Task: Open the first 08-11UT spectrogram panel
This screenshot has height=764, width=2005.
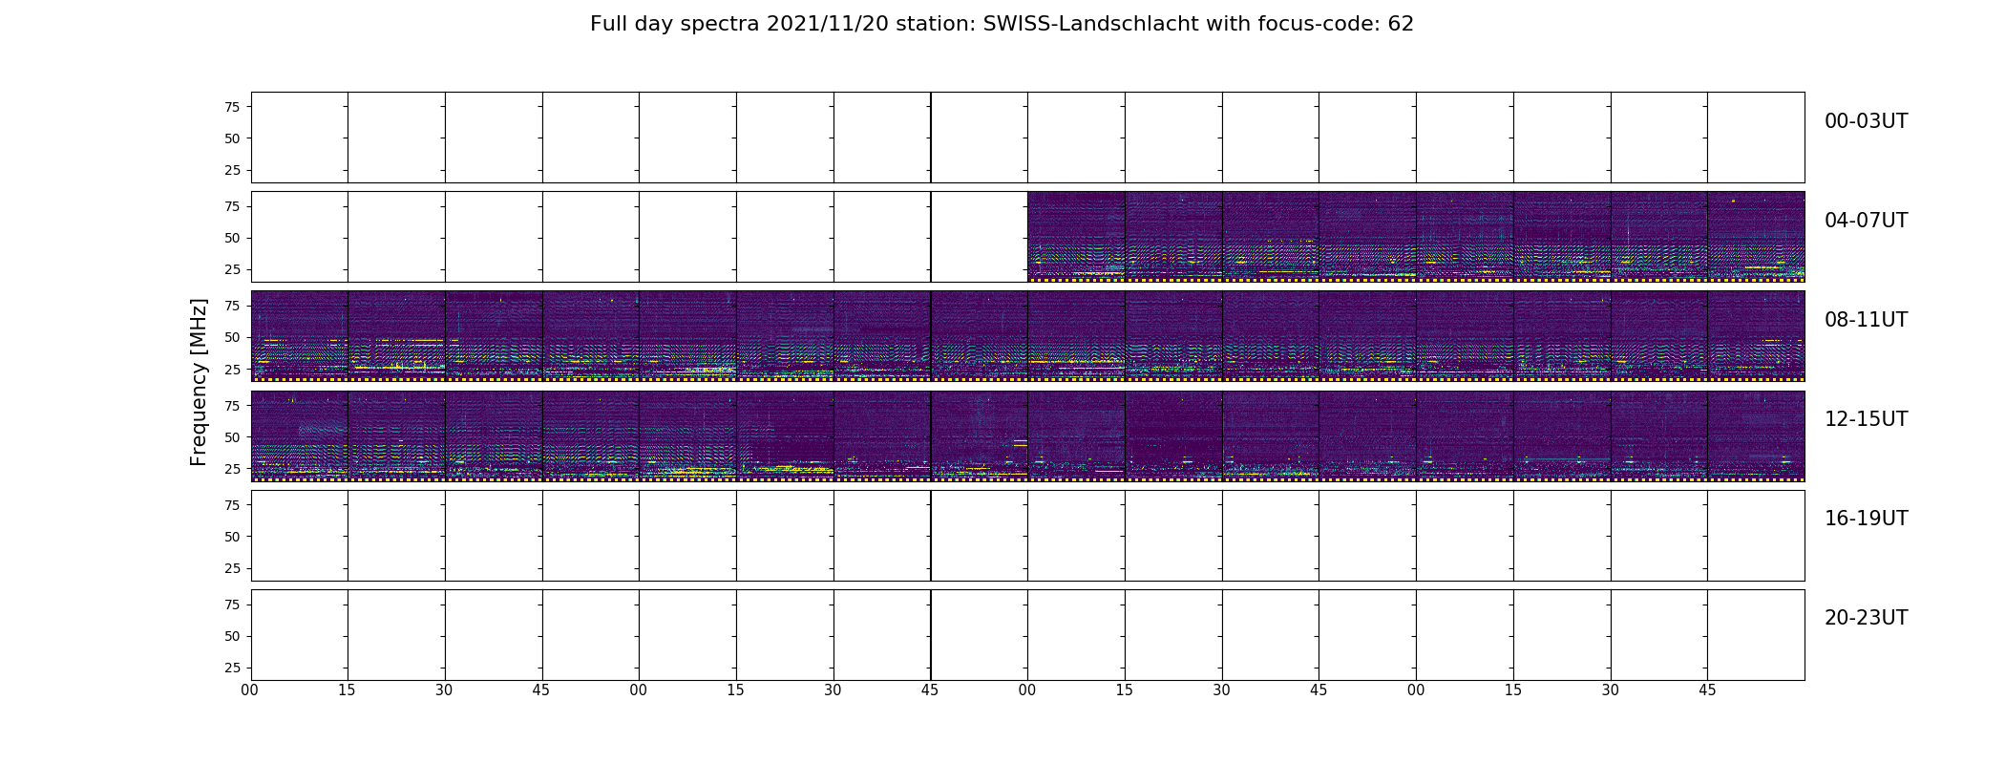Action: click(x=299, y=336)
